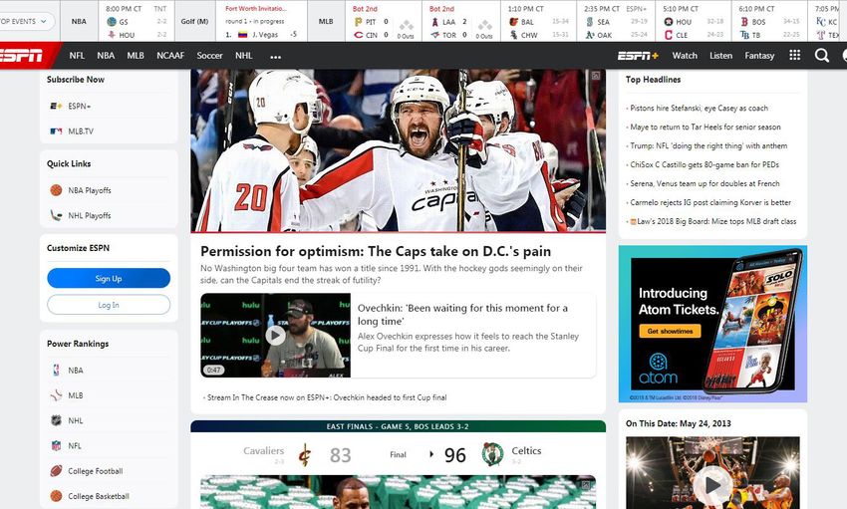Open Carmelo rejects IG post headline
Image resolution: width=847 pixels, height=509 pixels.
[x=710, y=202]
